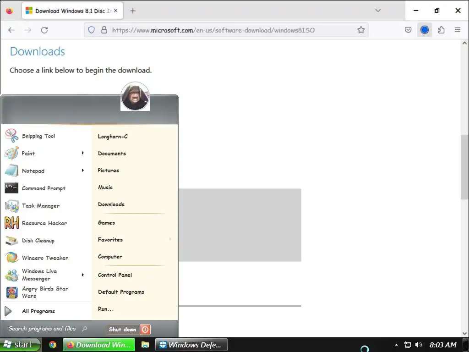Open a new tab with plus button
This screenshot has height=352, width=469.
[x=133, y=11]
